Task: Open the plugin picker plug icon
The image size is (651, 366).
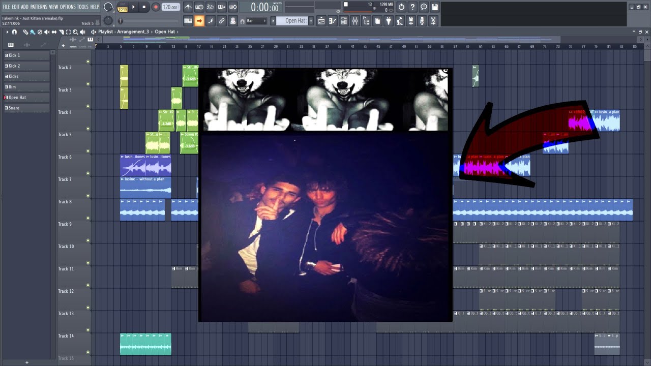Action: pyautogui.click(x=389, y=21)
